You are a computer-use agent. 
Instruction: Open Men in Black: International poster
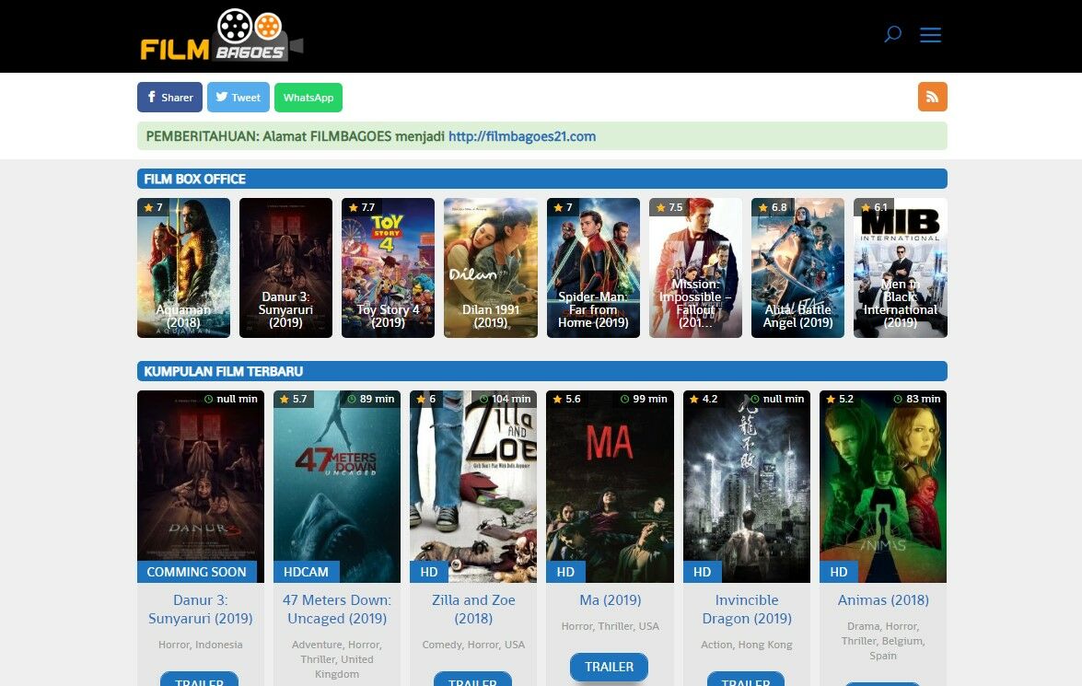(x=901, y=268)
